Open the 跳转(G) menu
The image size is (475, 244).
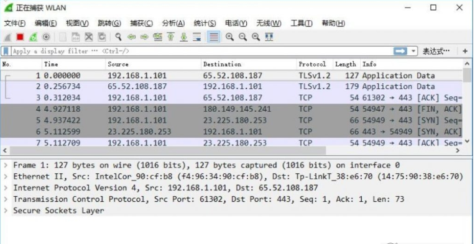(109, 23)
